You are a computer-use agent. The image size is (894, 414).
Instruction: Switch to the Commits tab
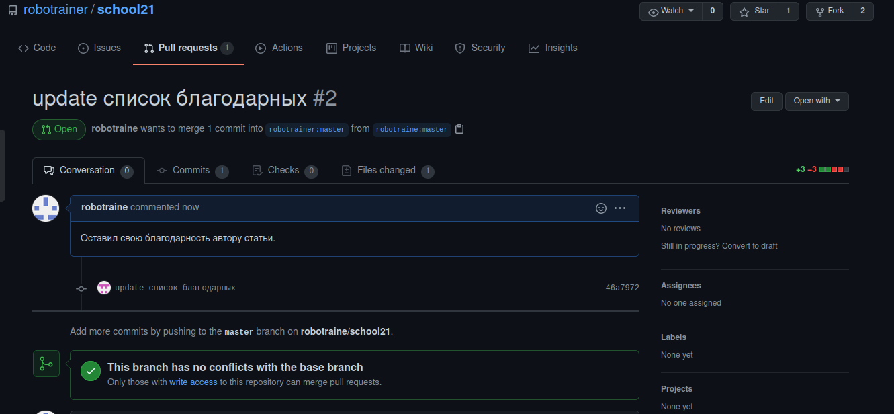tap(192, 171)
